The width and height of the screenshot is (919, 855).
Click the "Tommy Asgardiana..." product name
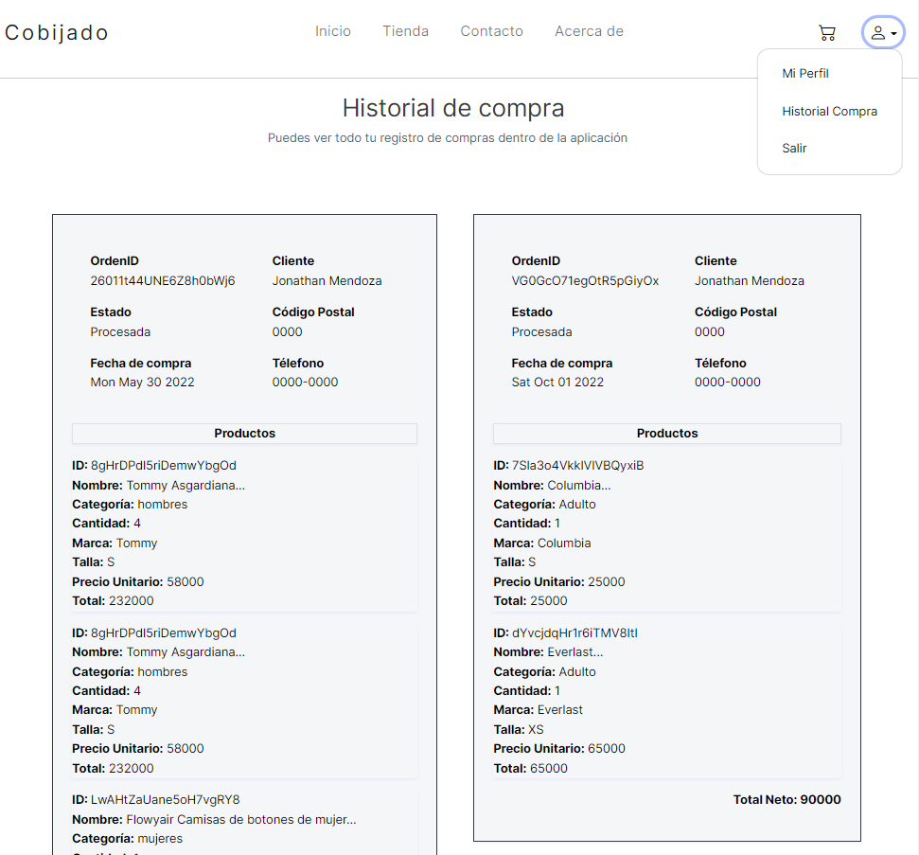coord(186,485)
